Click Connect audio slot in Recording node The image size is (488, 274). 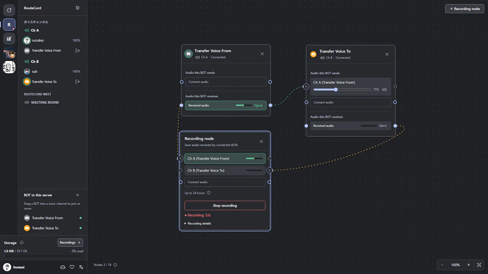point(225,182)
